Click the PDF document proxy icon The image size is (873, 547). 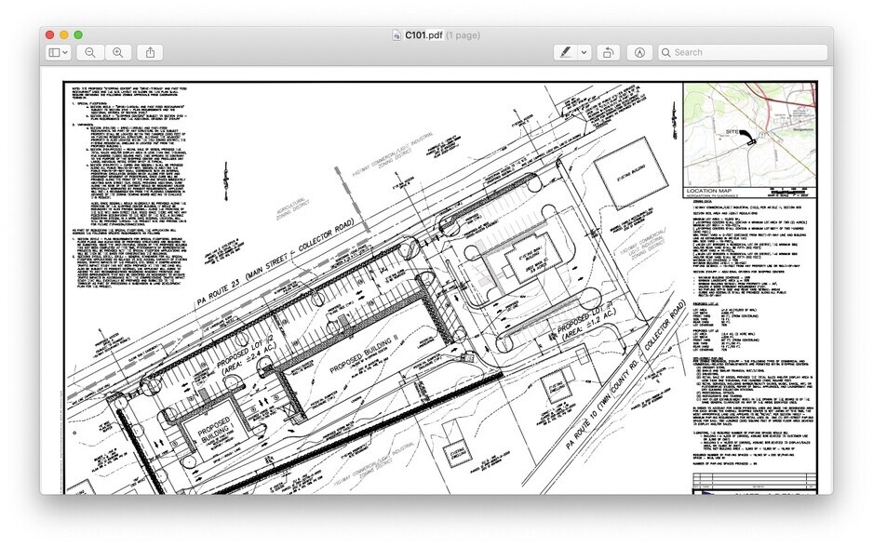pos(397,35)
